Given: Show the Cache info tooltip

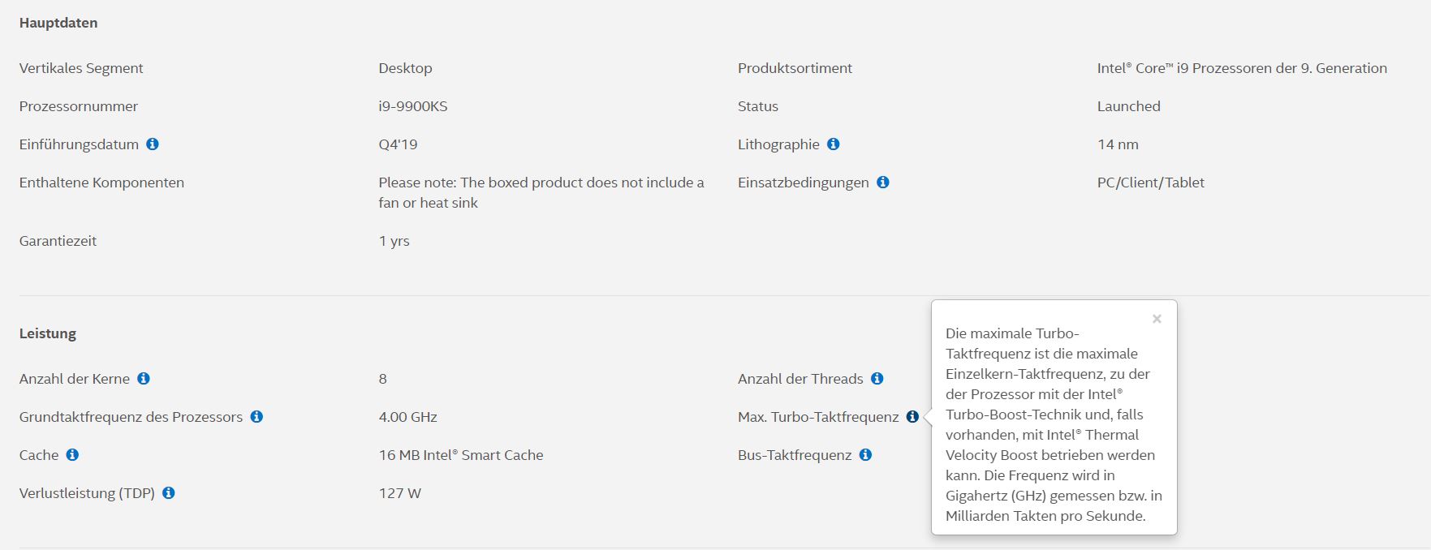Looking at the screenshot, I should pyautogui.click(x=72, y=455).
